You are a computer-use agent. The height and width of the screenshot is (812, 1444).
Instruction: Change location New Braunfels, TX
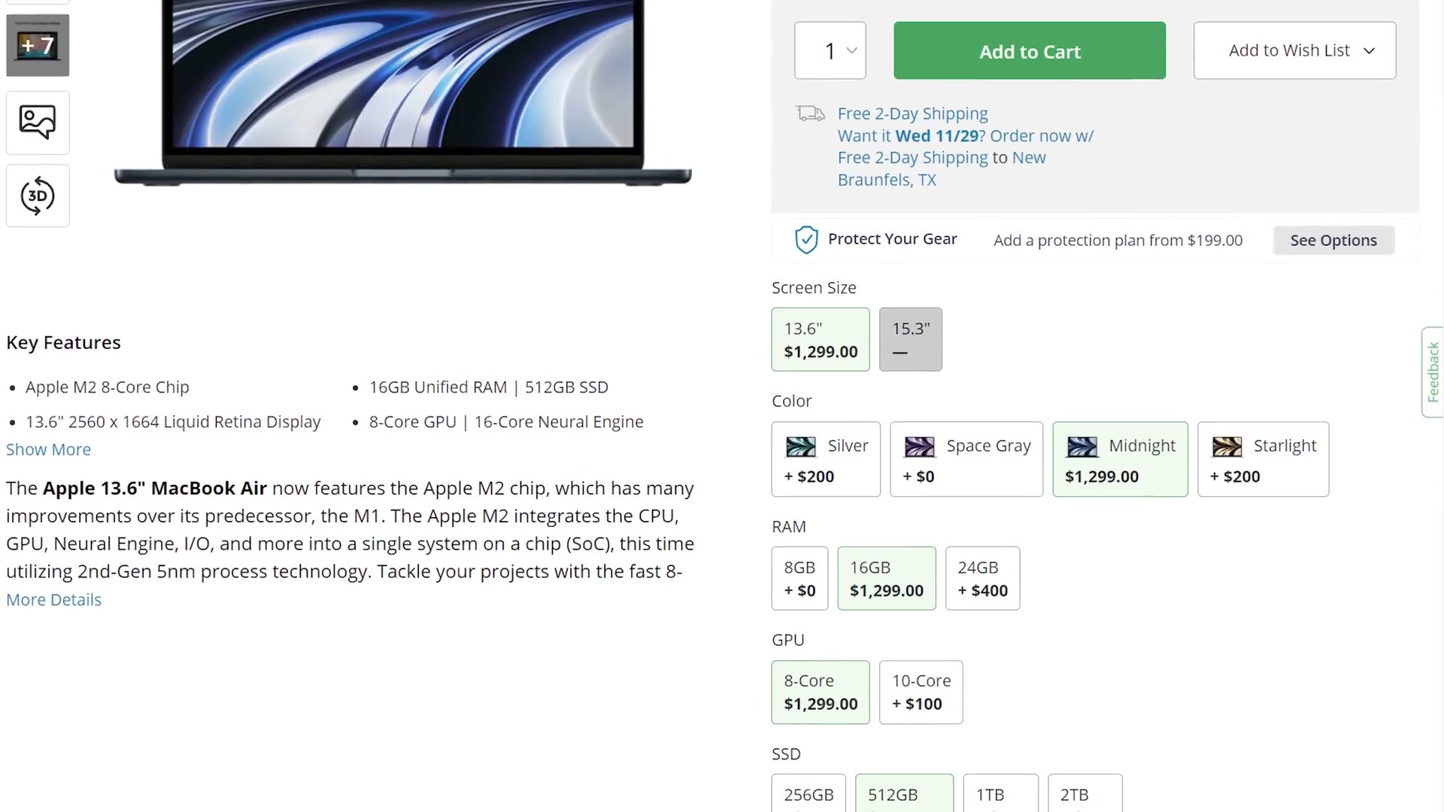[942, 169]
